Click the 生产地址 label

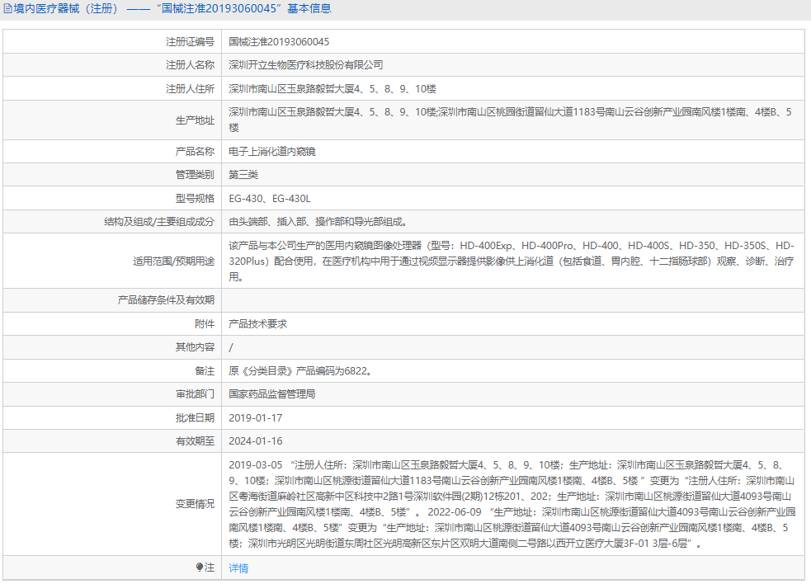(x=195, y=120)
